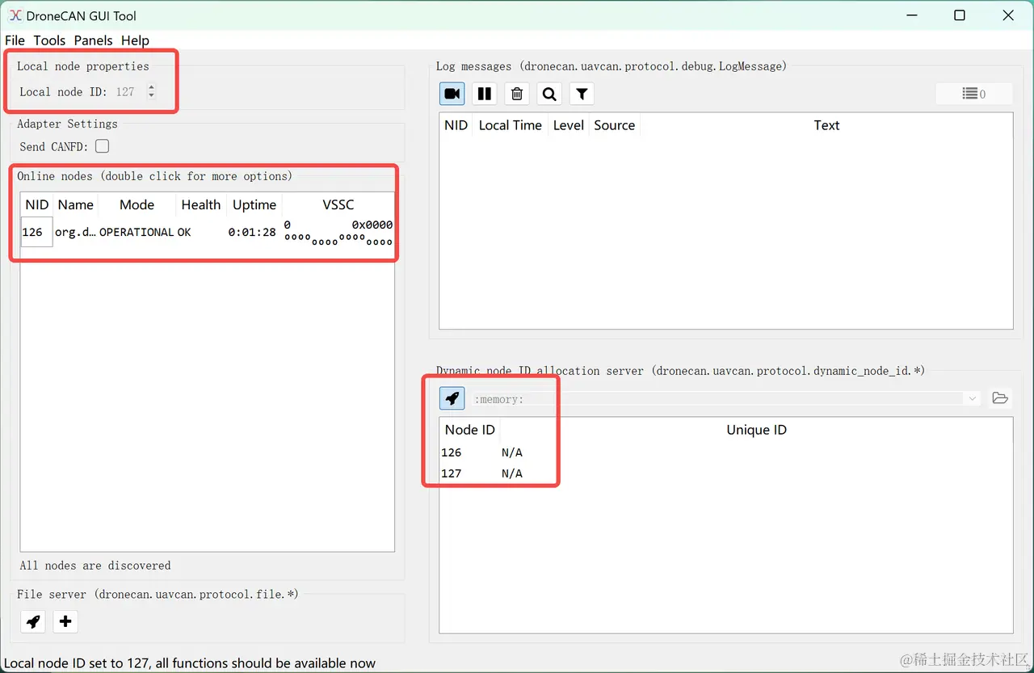Open log message filter funnel
Screen dimensions: 1034x673
(x=582, y=94)
